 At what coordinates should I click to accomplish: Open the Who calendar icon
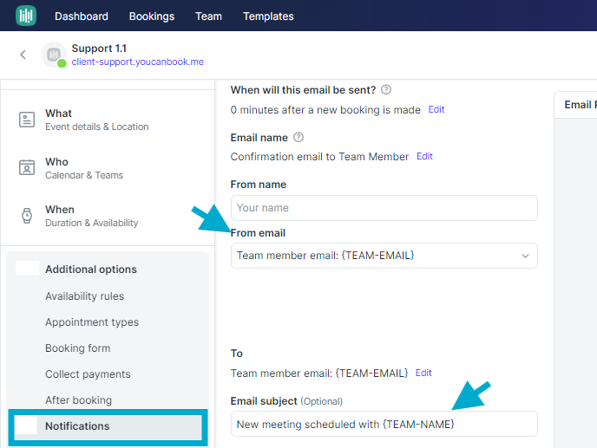(27, 168)
